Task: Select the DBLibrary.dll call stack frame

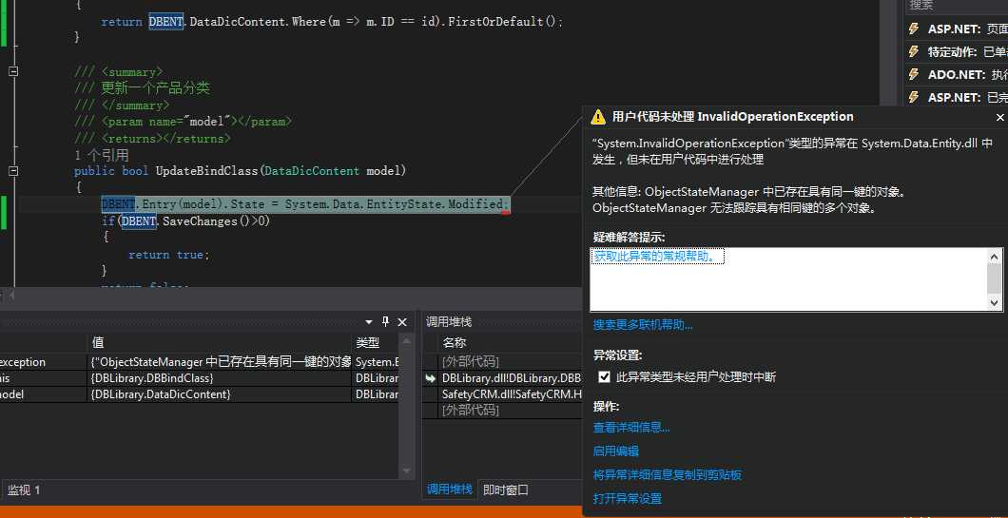Action: (x=511, y=378)
